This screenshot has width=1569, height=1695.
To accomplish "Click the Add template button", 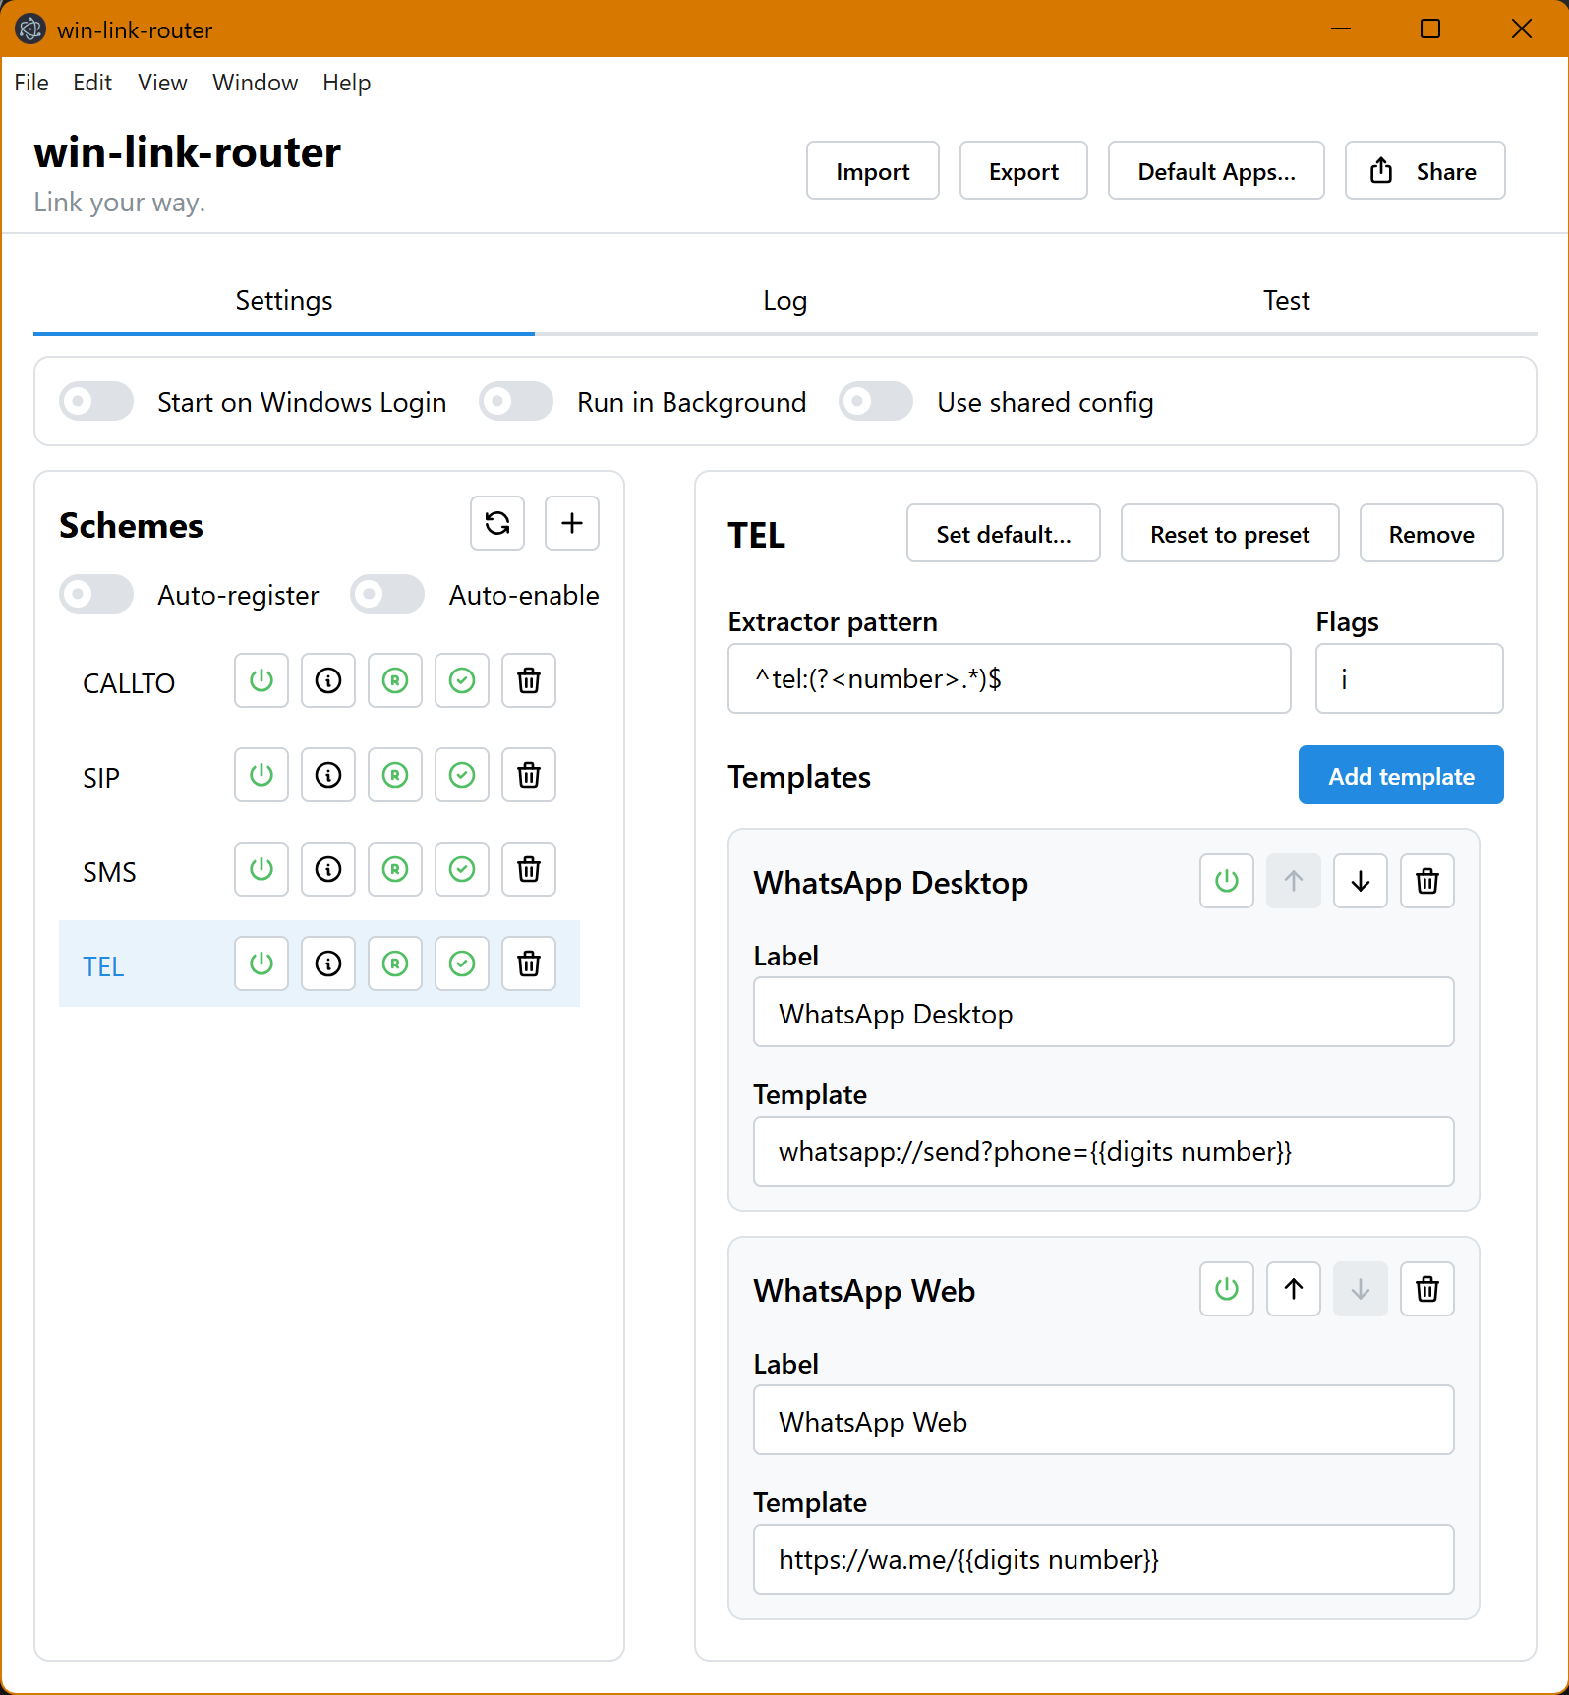I will click(x=1401, y=776).
